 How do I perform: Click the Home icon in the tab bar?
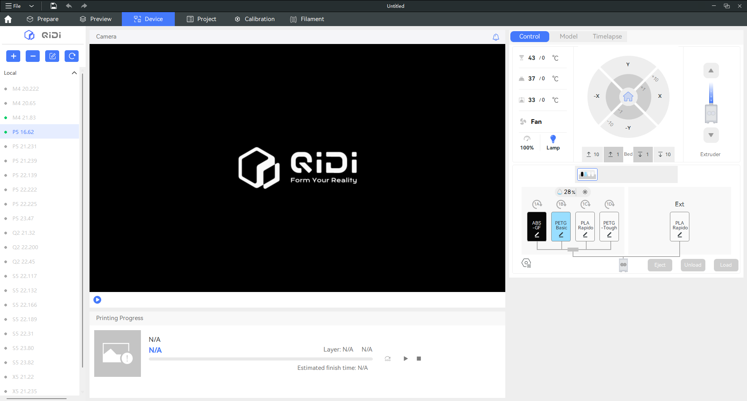pyautogui.click(x=8, y=19)
